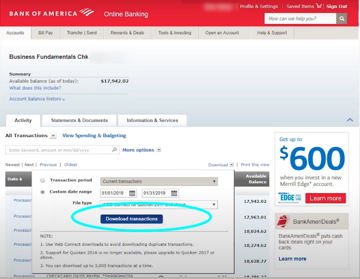360x279 pixels.
Task: Switch to Information & Services tab
Action: click(x=152, y=120)
